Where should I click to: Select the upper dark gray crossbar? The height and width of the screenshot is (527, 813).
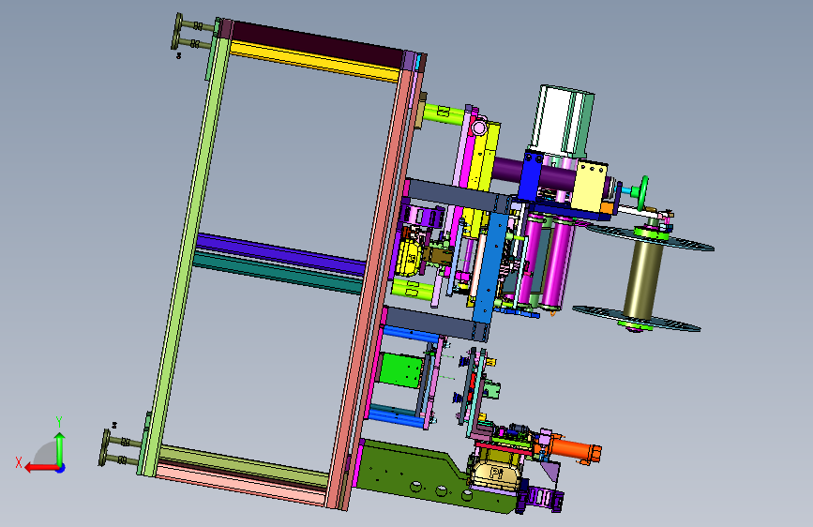[x=459, y=195]
